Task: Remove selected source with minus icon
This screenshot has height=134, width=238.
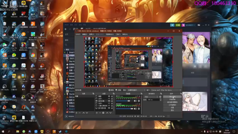Action: pyautogui.click(x=100, y=113)
